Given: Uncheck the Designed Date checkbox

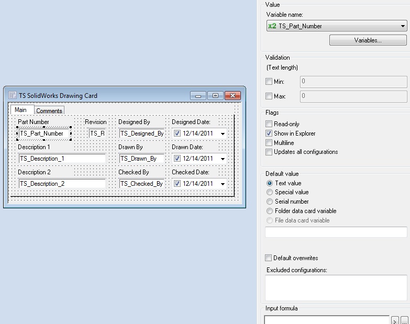Looking at the screenshot, I should (x=177, y=133).
